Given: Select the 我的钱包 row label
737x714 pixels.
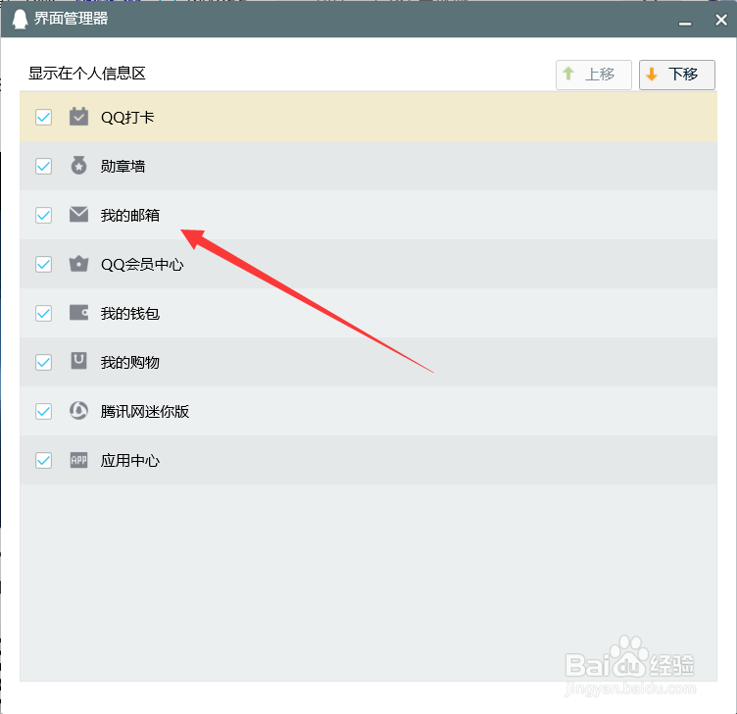Looking at the screenshot, I should [x=130, y=313].
